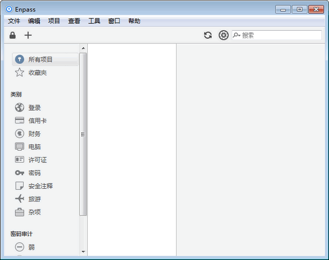Screen dimensions: 329x260
Task: Choose the 电脑 category label
Action: click(x=35, y=146)
